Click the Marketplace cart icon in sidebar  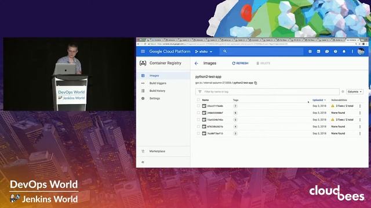click(x=143, y=151)
